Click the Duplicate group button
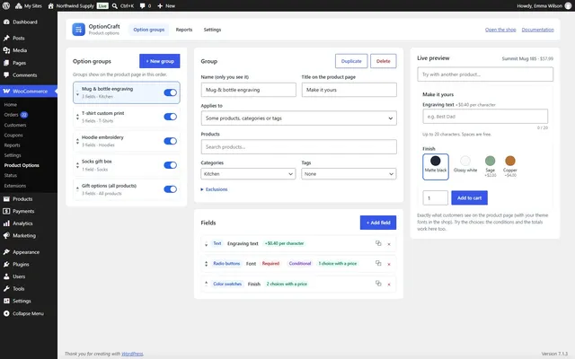This screenshot has width=575, height=359. [351, 61]
